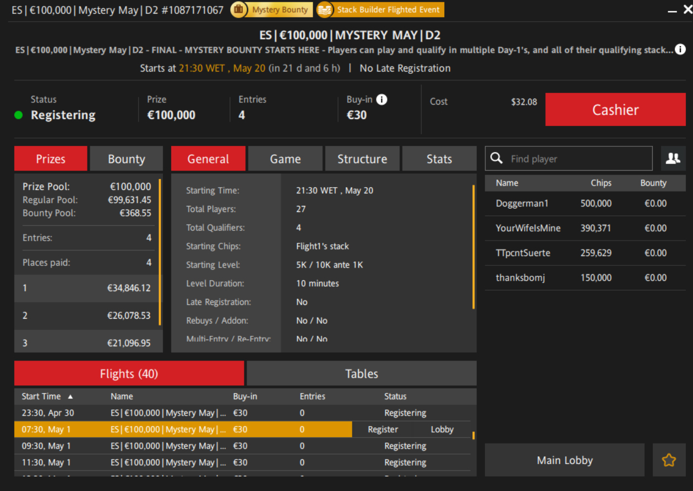The height and width of the screenshot is (491, 693).
Task: Click the Mystery Bounty badge icon
Action: click(238, 10)
